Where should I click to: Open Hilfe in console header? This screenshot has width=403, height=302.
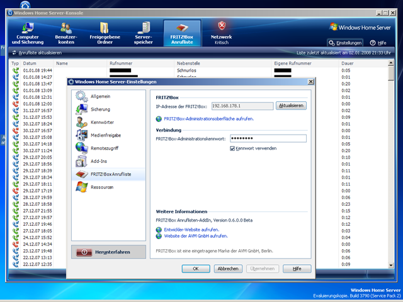[x=378, y=43]
